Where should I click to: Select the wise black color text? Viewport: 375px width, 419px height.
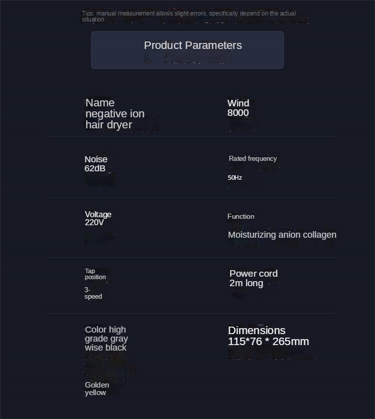tap(105, 348)
